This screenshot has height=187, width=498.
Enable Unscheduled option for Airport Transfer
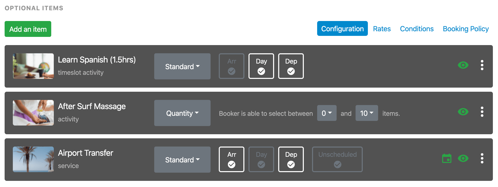(x=337, y=159)
